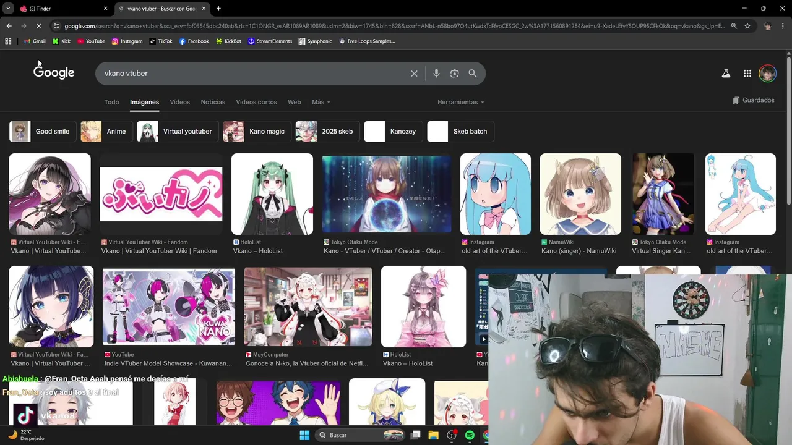
Task: Switch to the Noticias tab
Action: click(213, 102)
